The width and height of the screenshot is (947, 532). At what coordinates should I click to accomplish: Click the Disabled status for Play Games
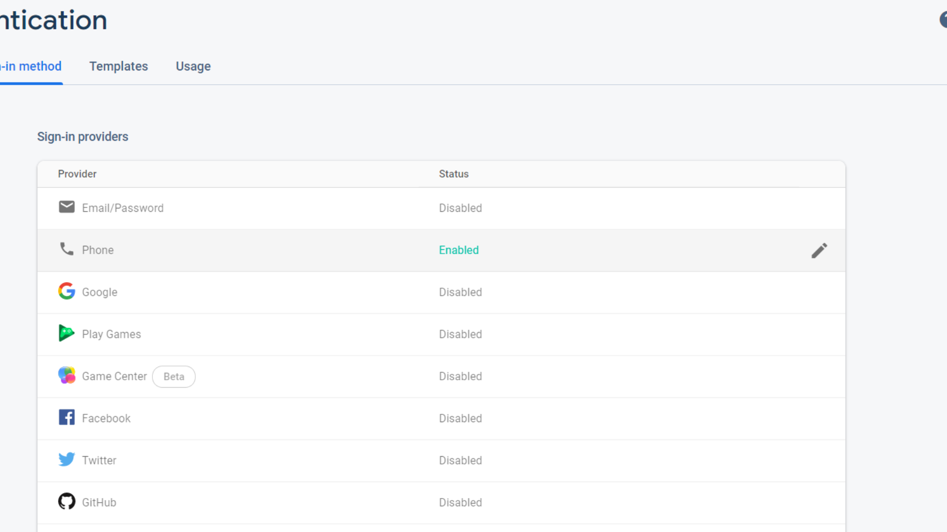[x=460, y=334]
